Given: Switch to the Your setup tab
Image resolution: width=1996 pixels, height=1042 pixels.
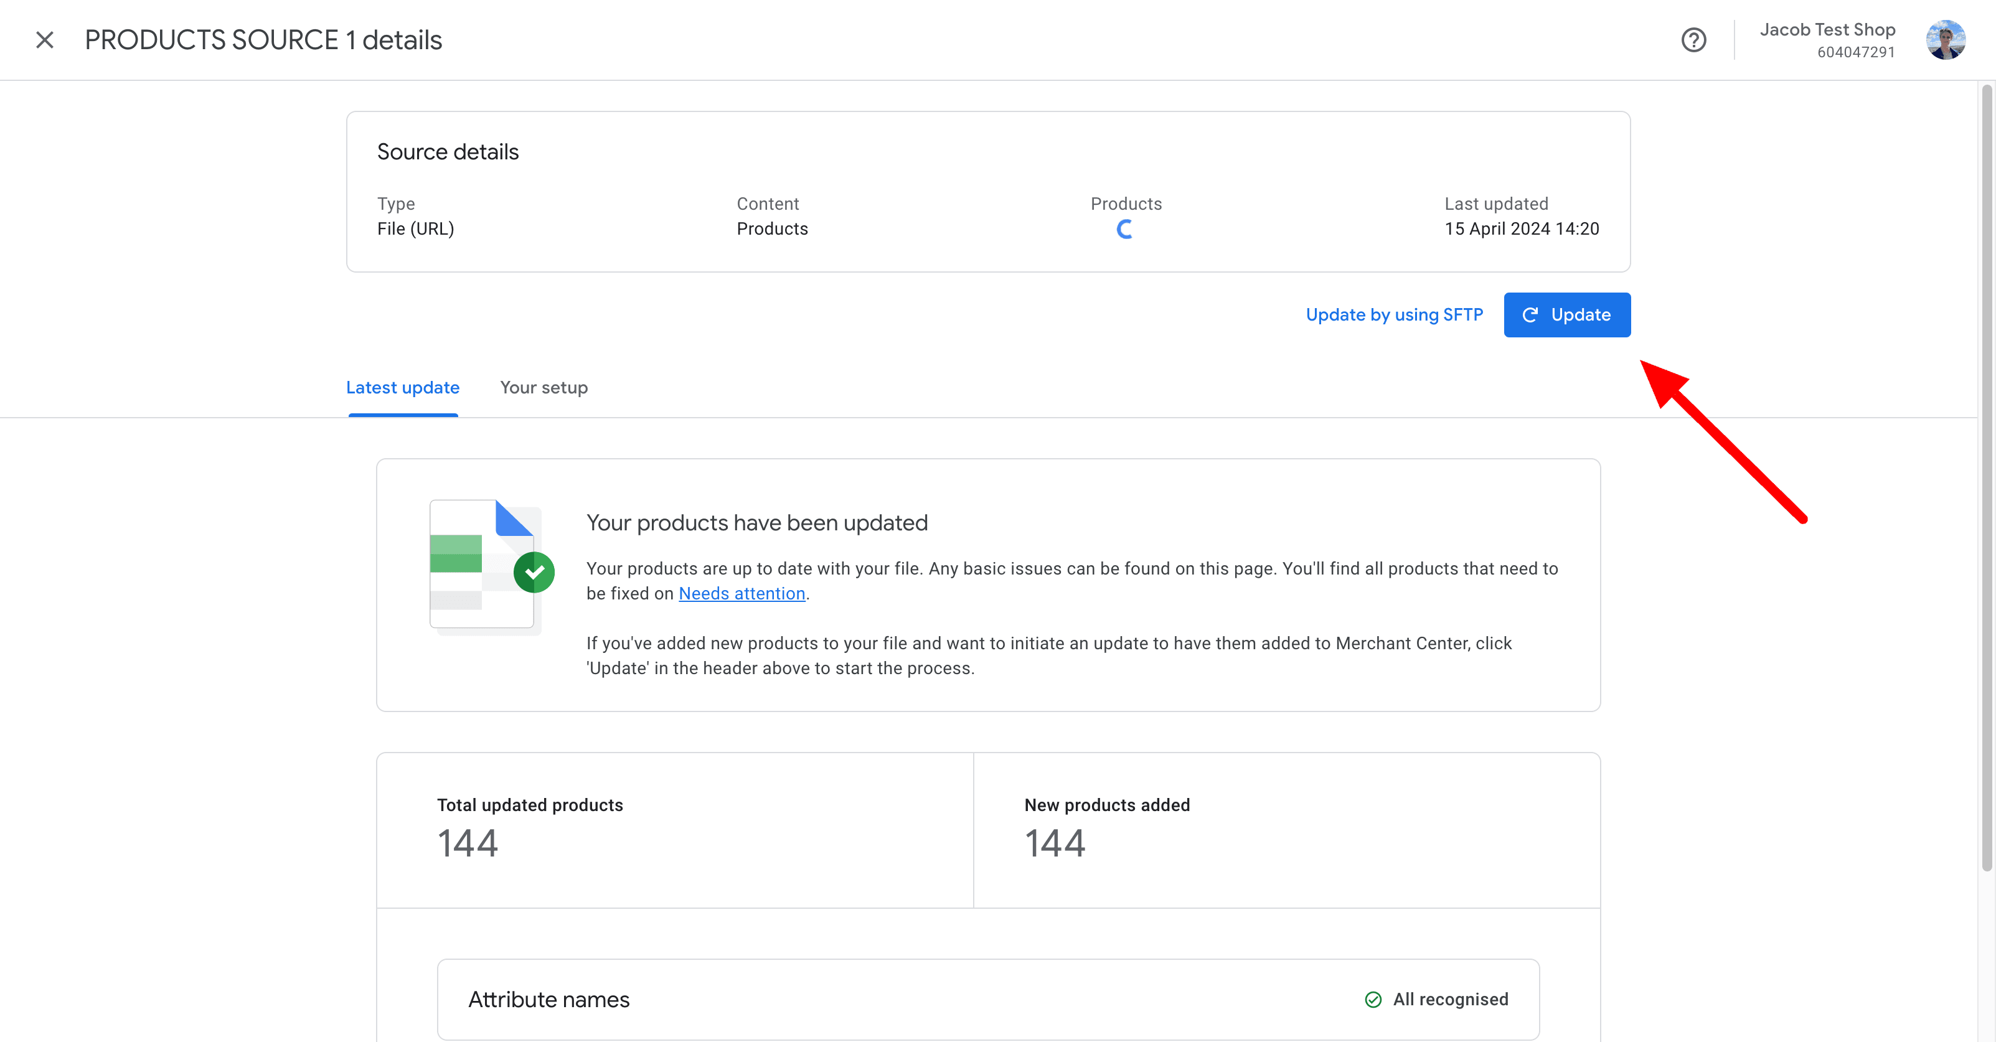Looking at the screenshot, I should coord(543,387).
